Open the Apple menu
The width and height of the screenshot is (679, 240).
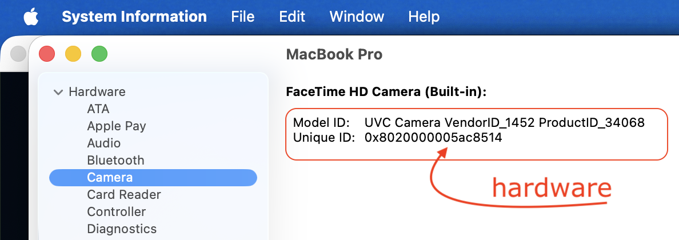pyautogui.click(x=30, y=17)
